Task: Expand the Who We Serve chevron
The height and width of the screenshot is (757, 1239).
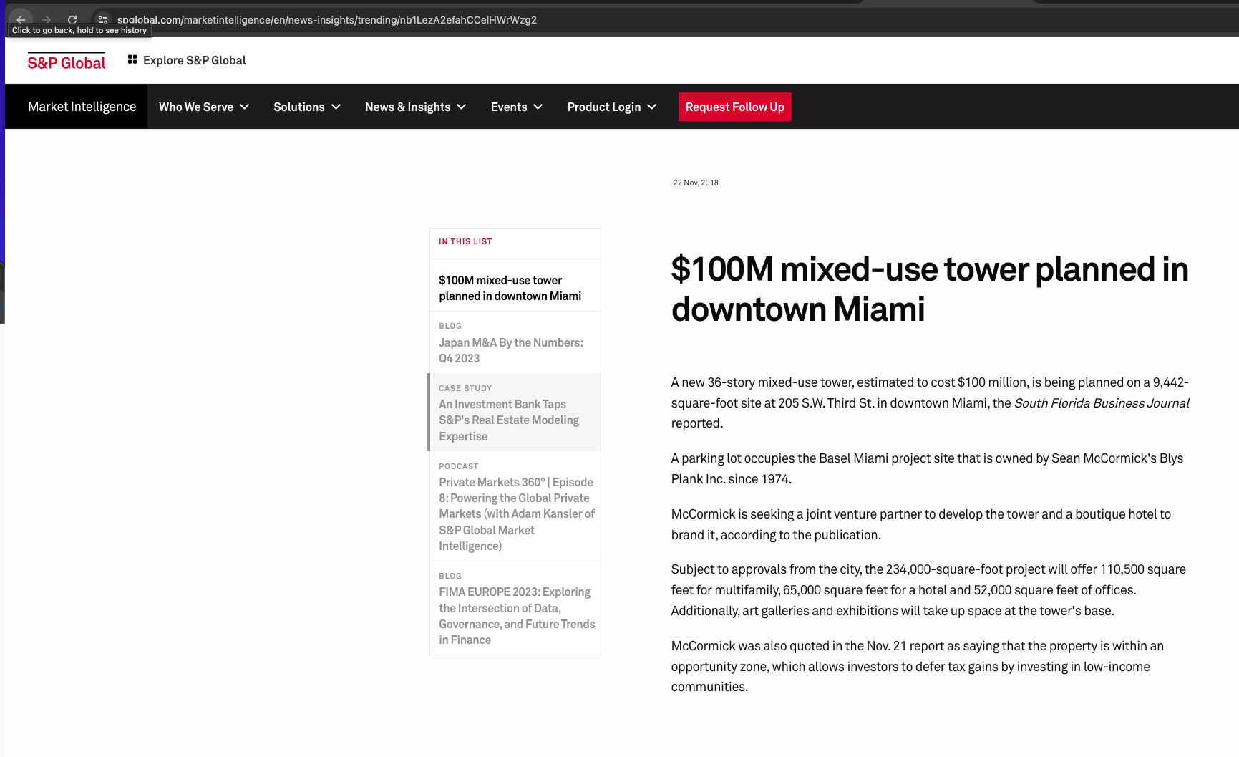Action: point(245,107)
